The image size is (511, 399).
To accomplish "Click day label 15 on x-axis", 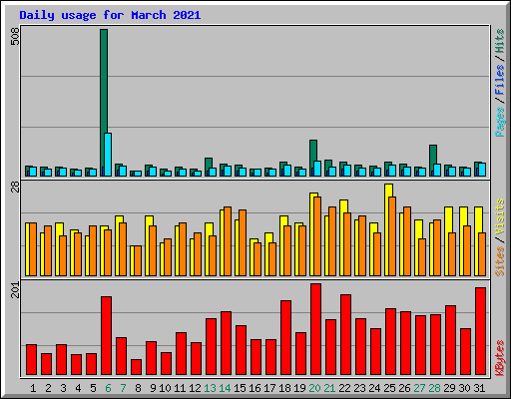I will tap(240, 388).
